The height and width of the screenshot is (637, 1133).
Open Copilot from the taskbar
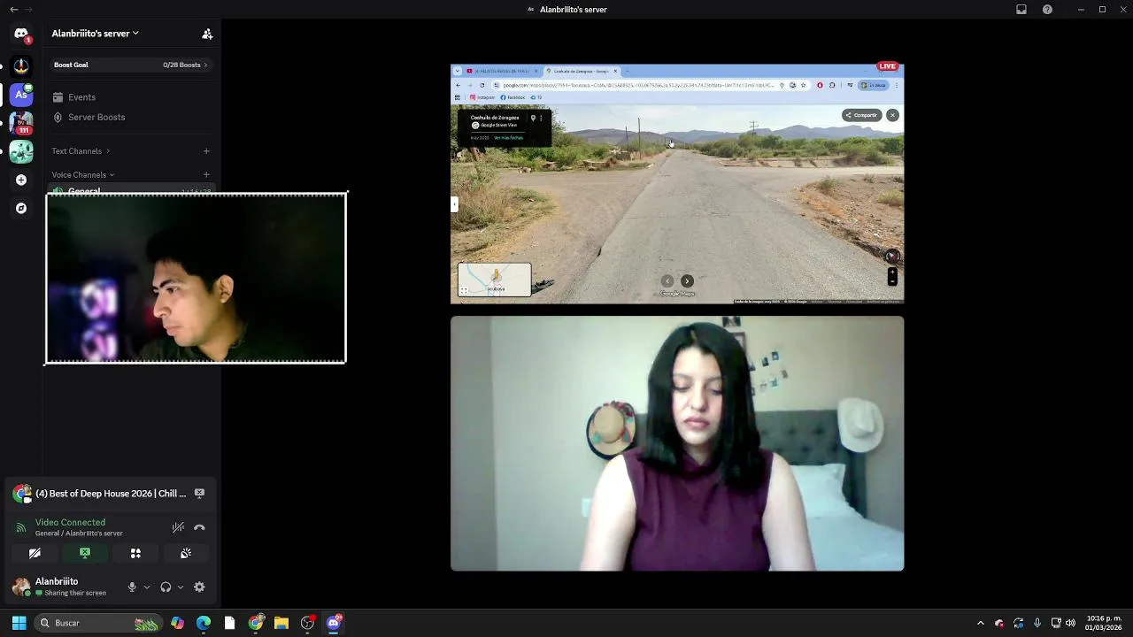point(178,623)
